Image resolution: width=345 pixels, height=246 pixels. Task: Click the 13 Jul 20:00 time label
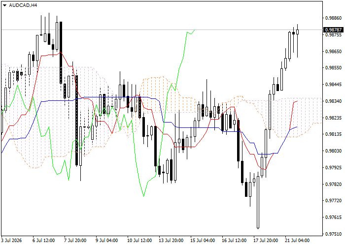171,241
